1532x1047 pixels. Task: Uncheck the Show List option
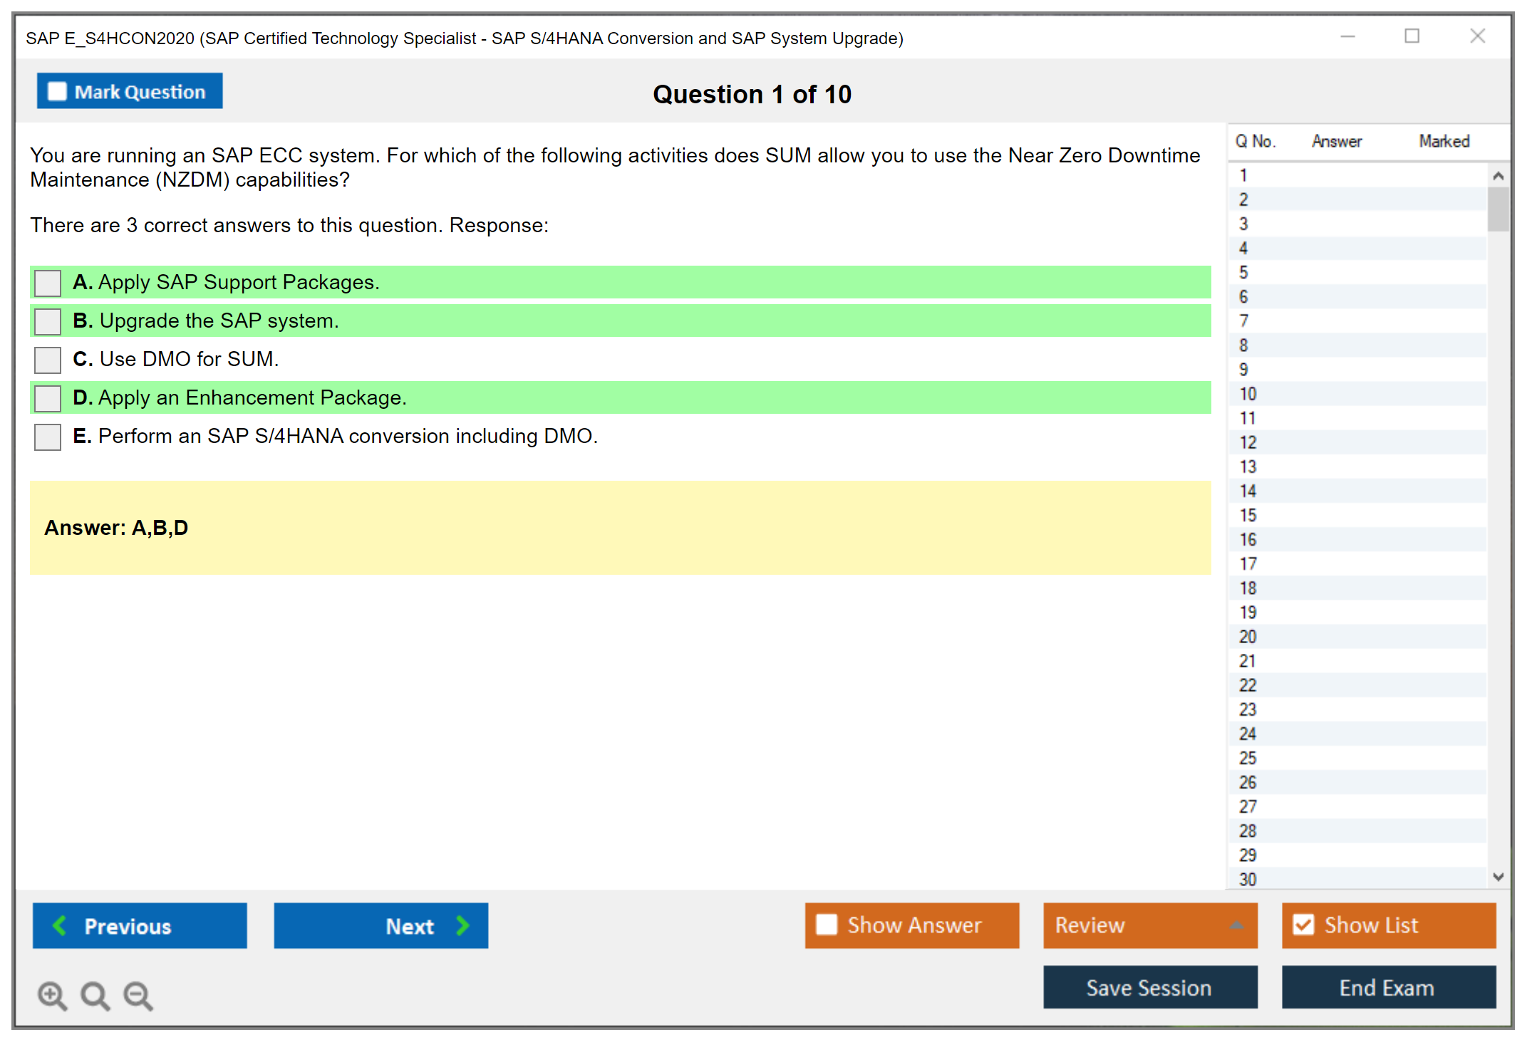[x=1303, y=924]
